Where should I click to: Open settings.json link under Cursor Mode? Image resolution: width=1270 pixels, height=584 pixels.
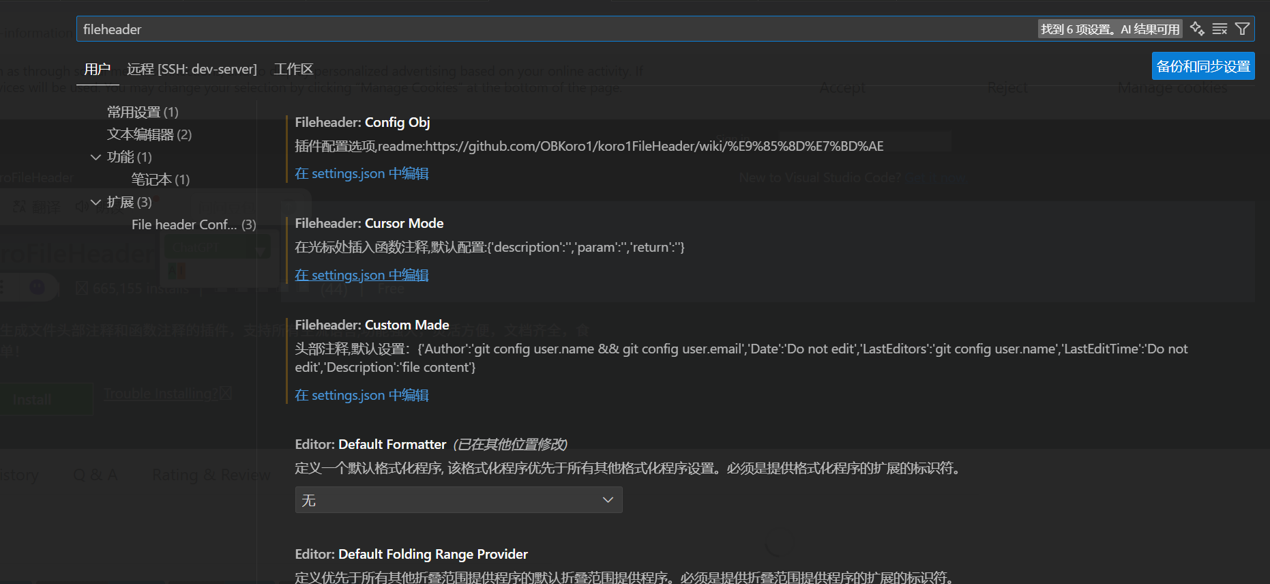(x=361, y=275)
